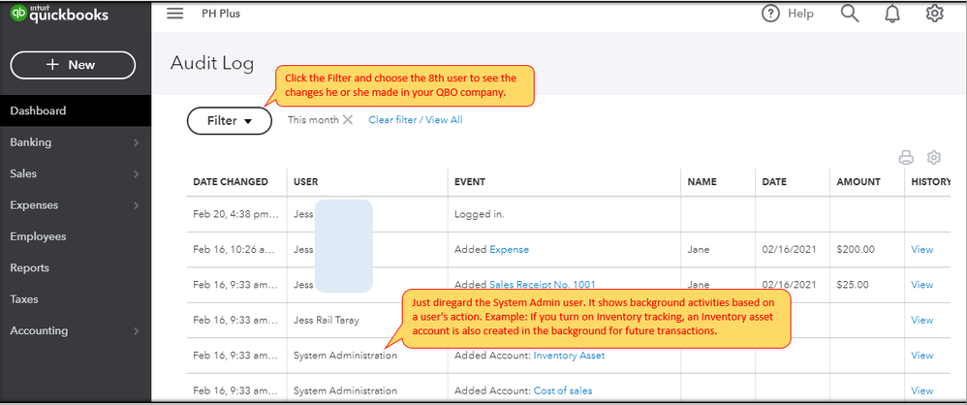Viewport: 967px width, 405px height.
Task: Open table settings gear above History column
Action: 934,158
